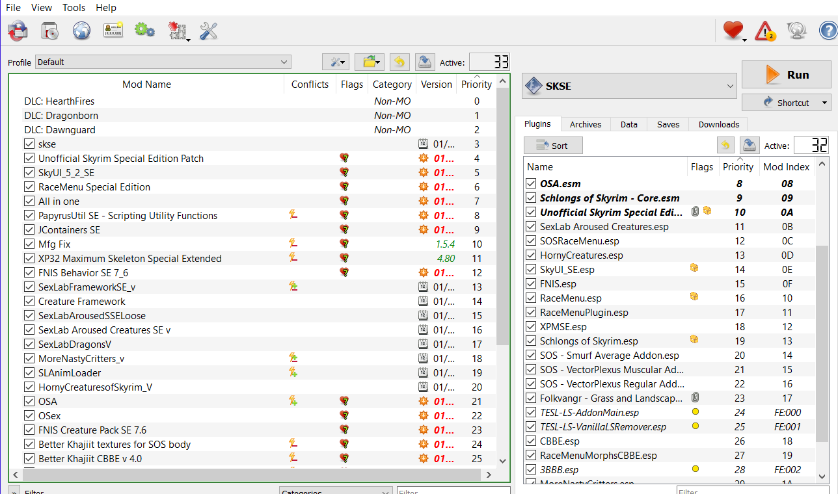Open the SKSE executable dropdown

coord(629,86)
